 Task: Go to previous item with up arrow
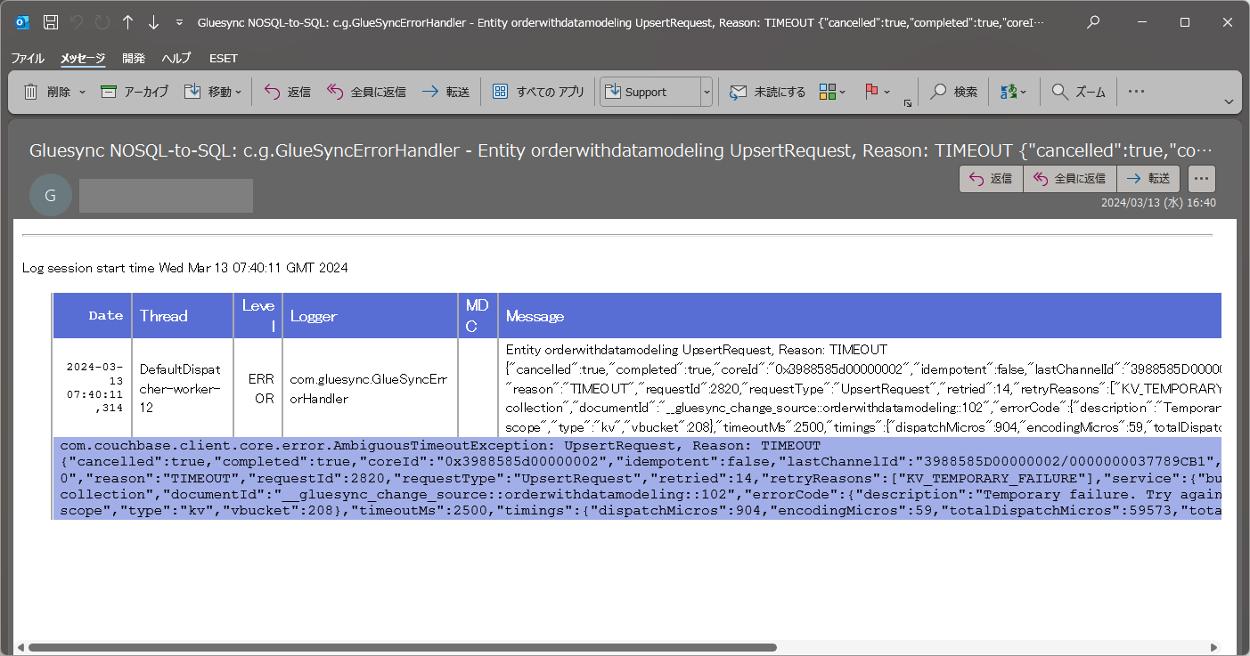click(127, 22)
